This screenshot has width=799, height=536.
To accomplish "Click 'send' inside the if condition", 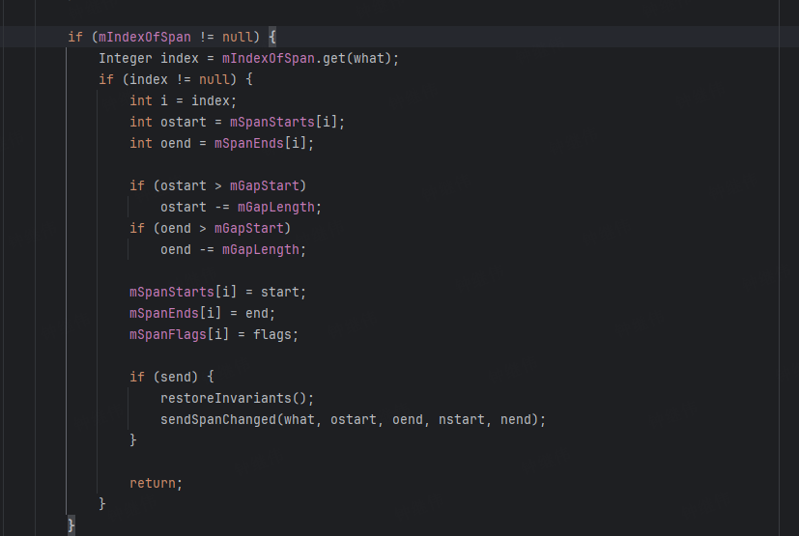I will [x=175, y=377].
